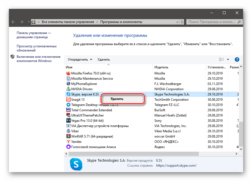This screenshot has height=181, width=252.
Task: Click the refresh icon beside the address bar
Action: click(182, 22)
